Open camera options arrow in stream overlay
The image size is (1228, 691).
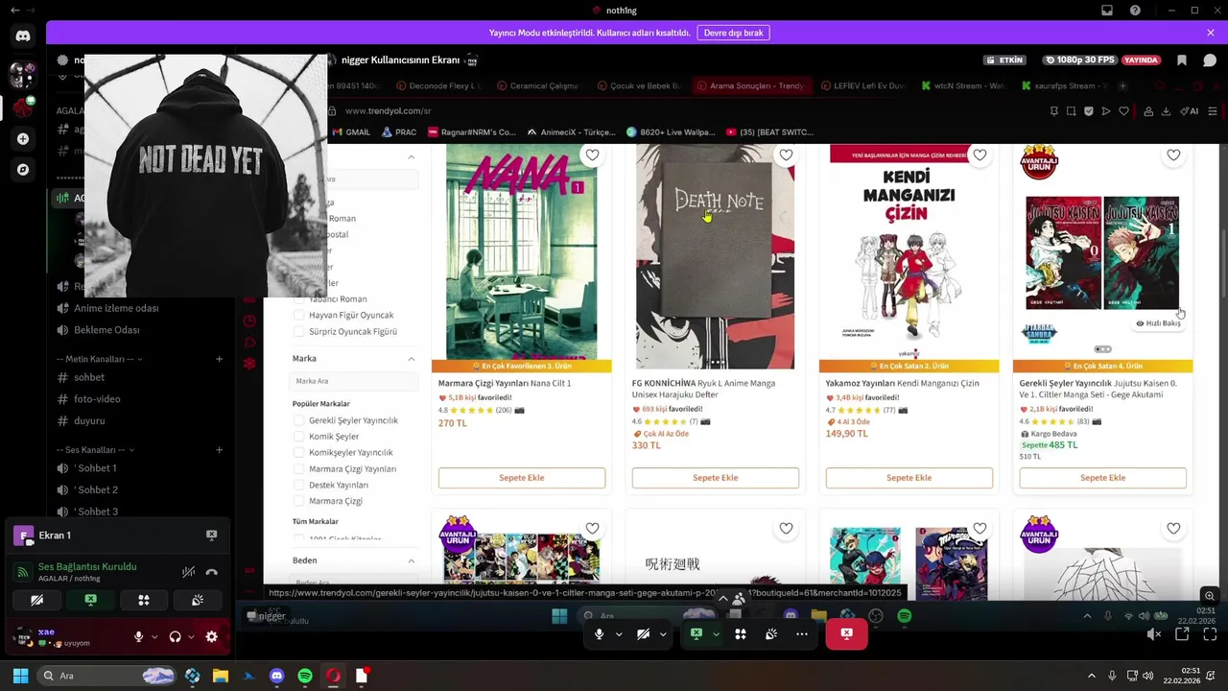(663, 634)
